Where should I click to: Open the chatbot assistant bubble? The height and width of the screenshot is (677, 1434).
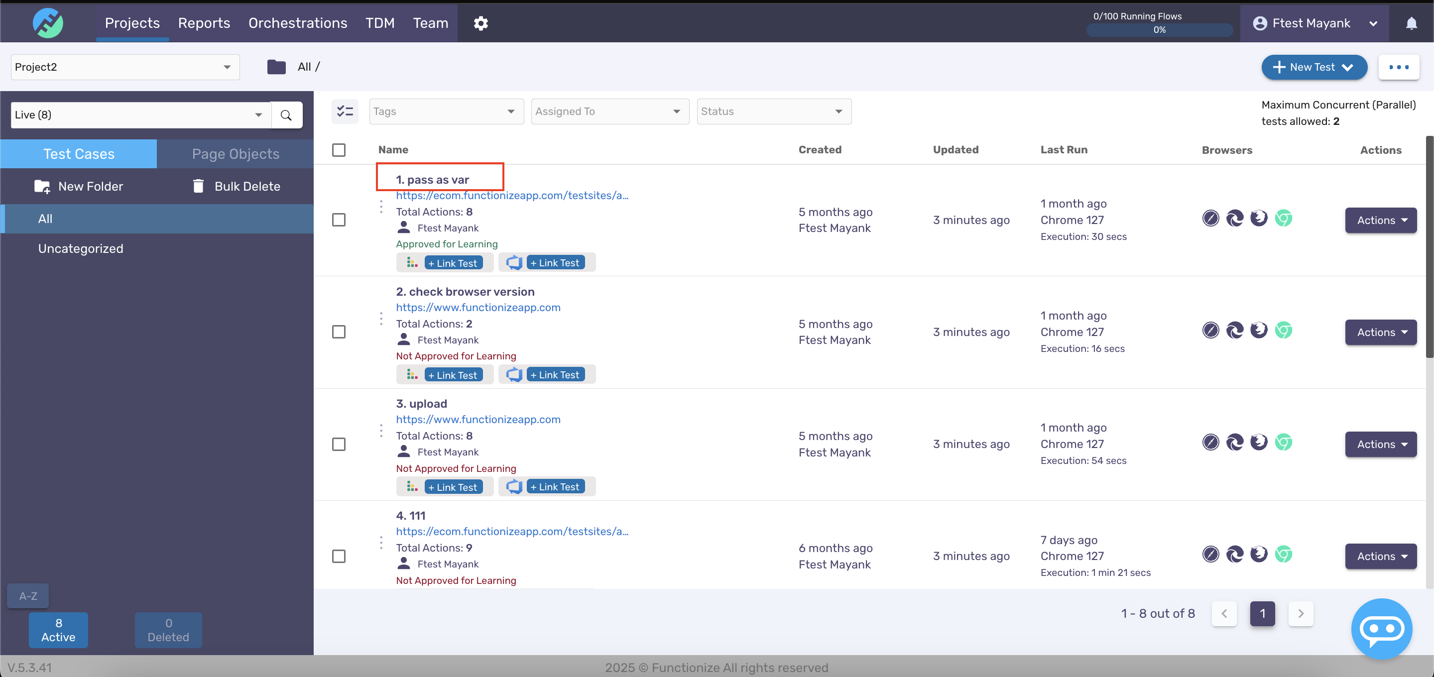(x=1382, y=629)
